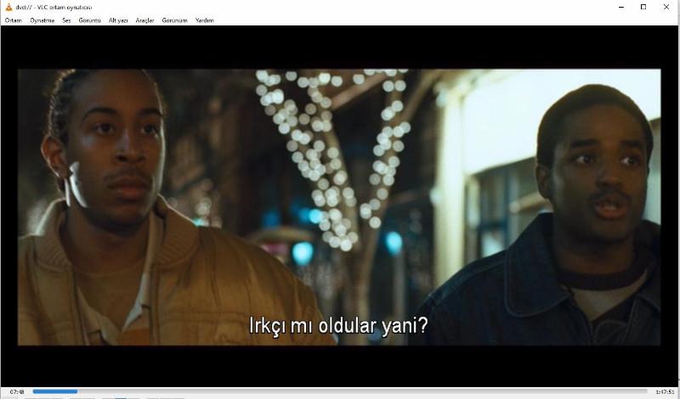This screenshot has height=399, width=680.
Task: Click the window title "VLC ortam oynatıcısı"
Action: (59, 7)
